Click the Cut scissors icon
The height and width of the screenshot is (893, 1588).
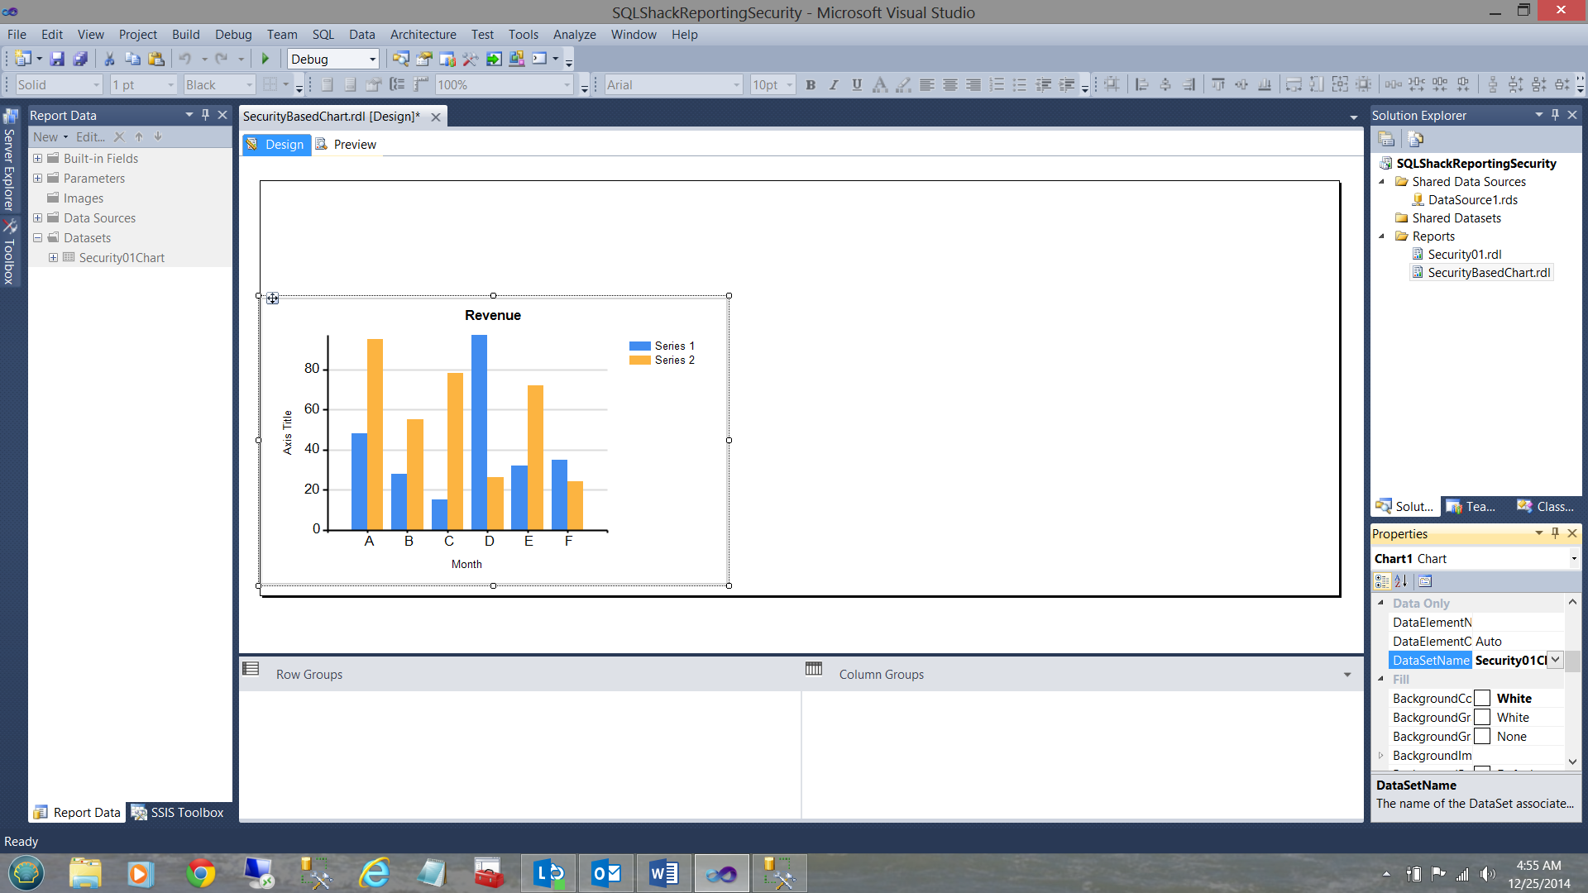coord(108,59)
